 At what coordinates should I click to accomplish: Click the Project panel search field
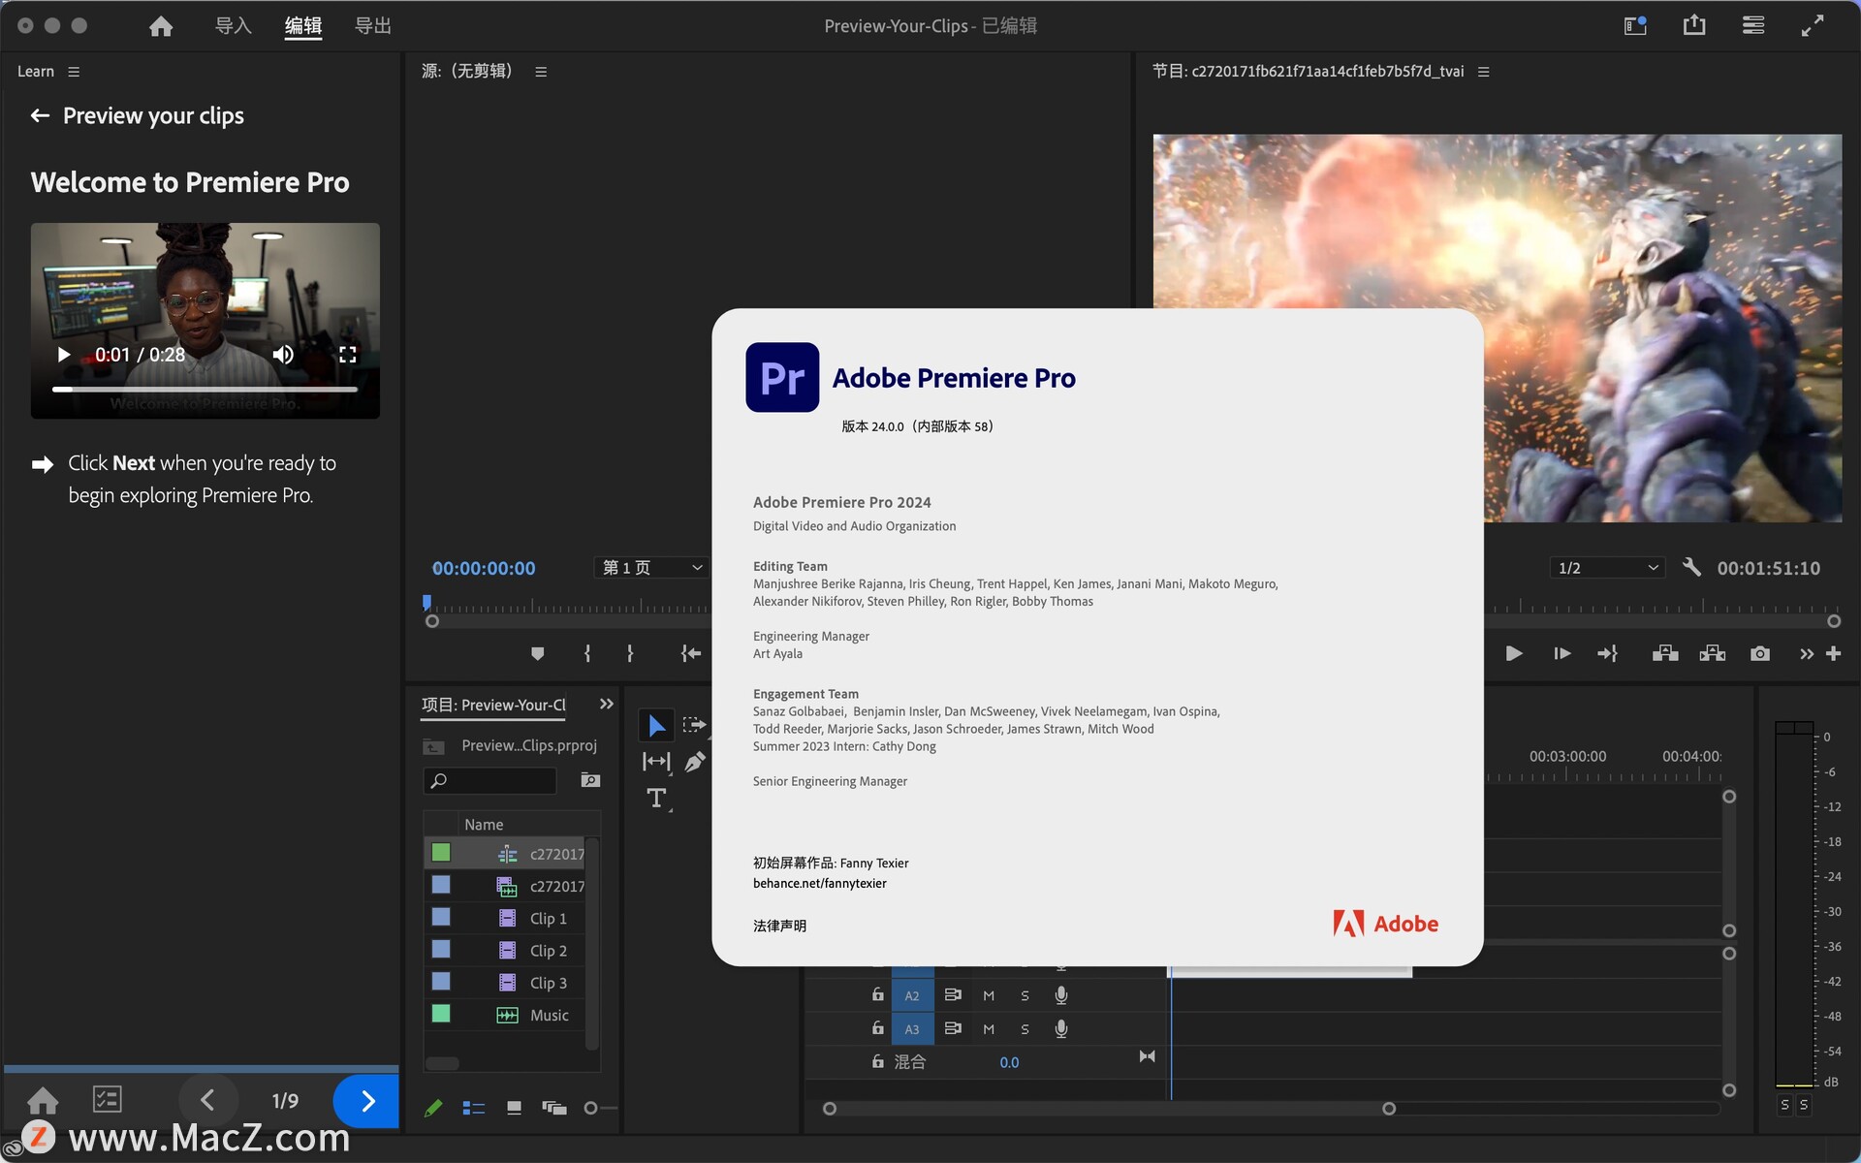point(490,781)
